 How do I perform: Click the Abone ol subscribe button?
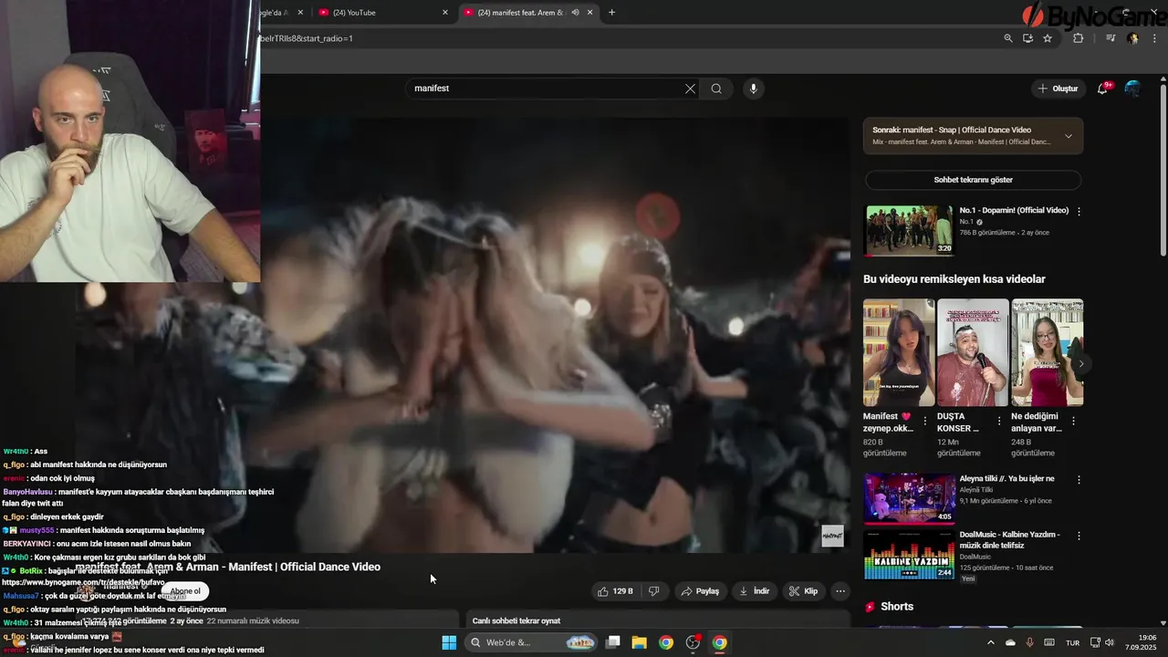point(185,591)
